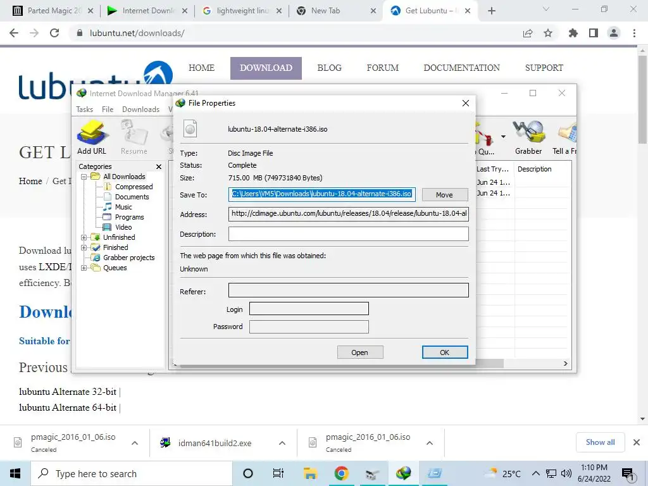648x486 pixels.
Task: Click the Last Try column header
Action: [x=493, y=168]
